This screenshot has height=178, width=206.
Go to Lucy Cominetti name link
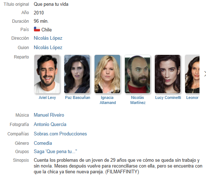(168, 97)
